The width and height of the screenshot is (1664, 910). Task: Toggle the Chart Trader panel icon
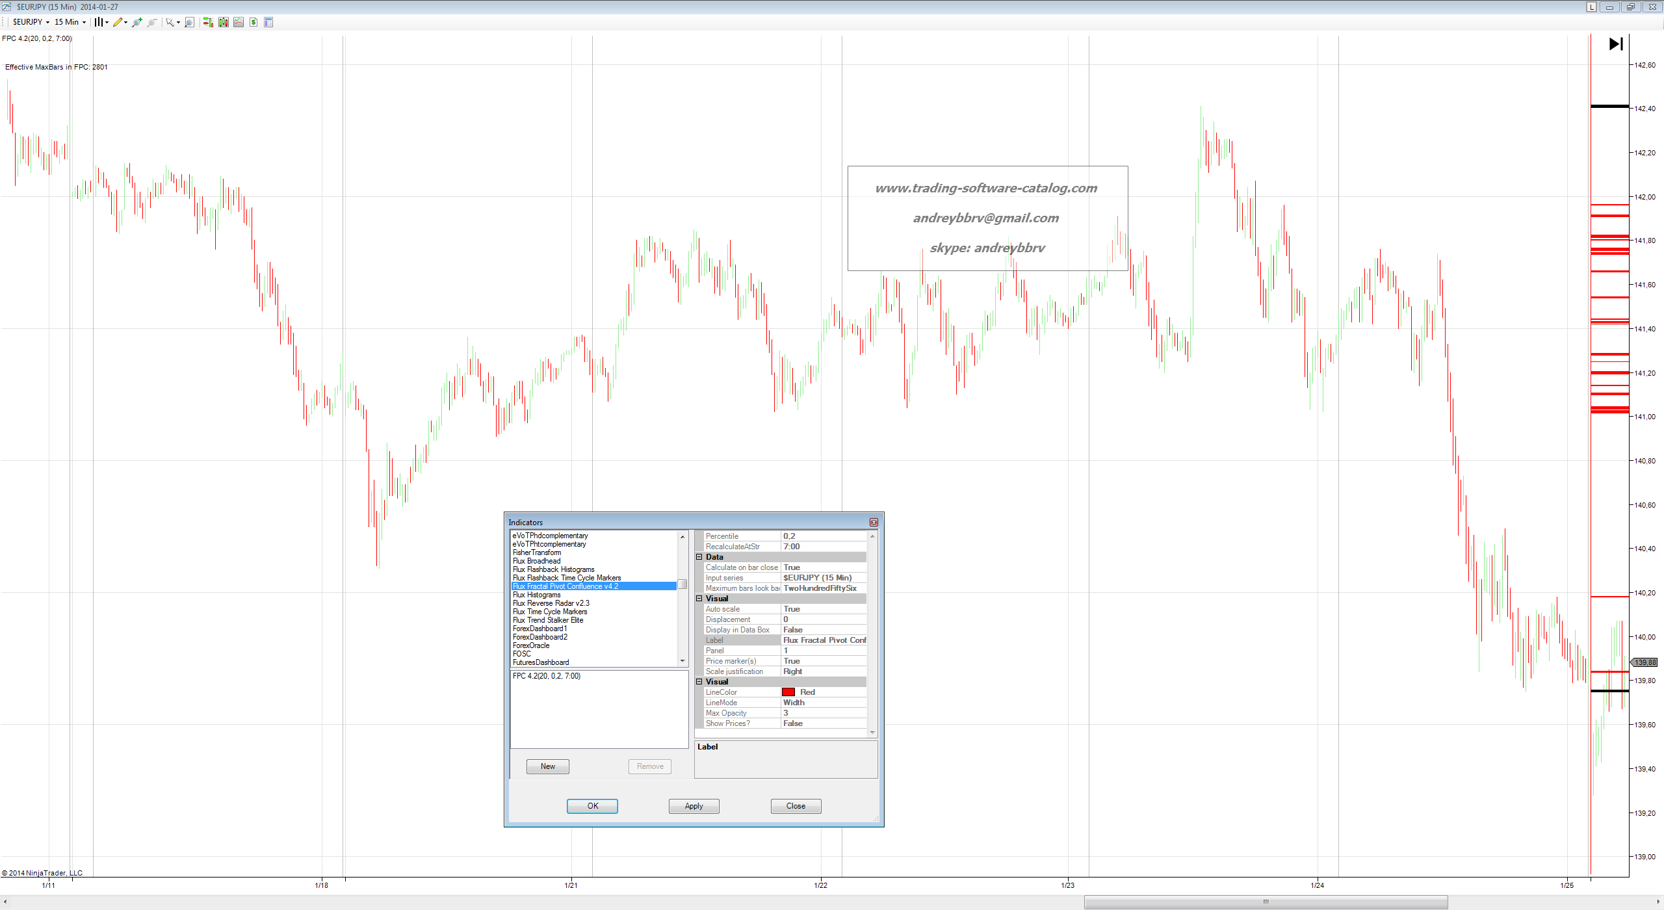coord(207,22)
